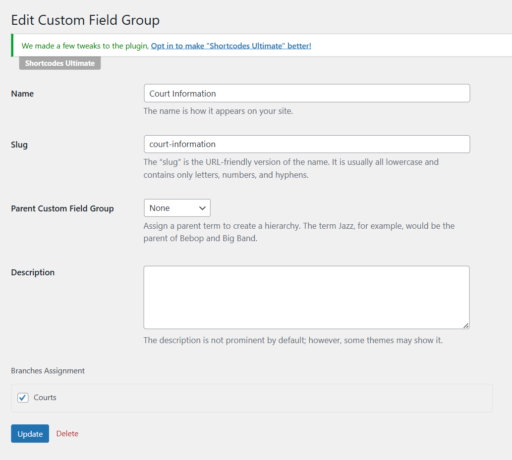The width and height of the screenshot is (512, 460).
Task: Click the Slug label text
Action: (19, 144)
